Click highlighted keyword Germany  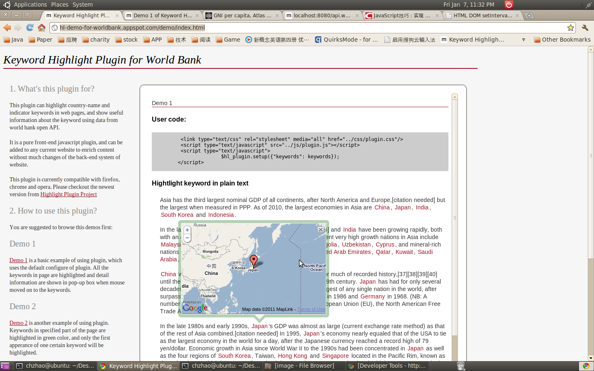372,296
